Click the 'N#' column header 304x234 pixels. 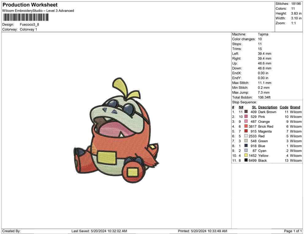(241, 107)
